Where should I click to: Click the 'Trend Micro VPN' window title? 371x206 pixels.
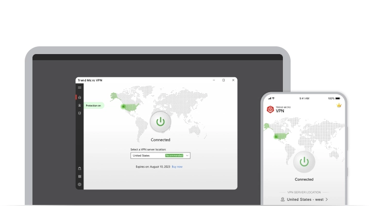pyautogui.click(x=90, y=80)
